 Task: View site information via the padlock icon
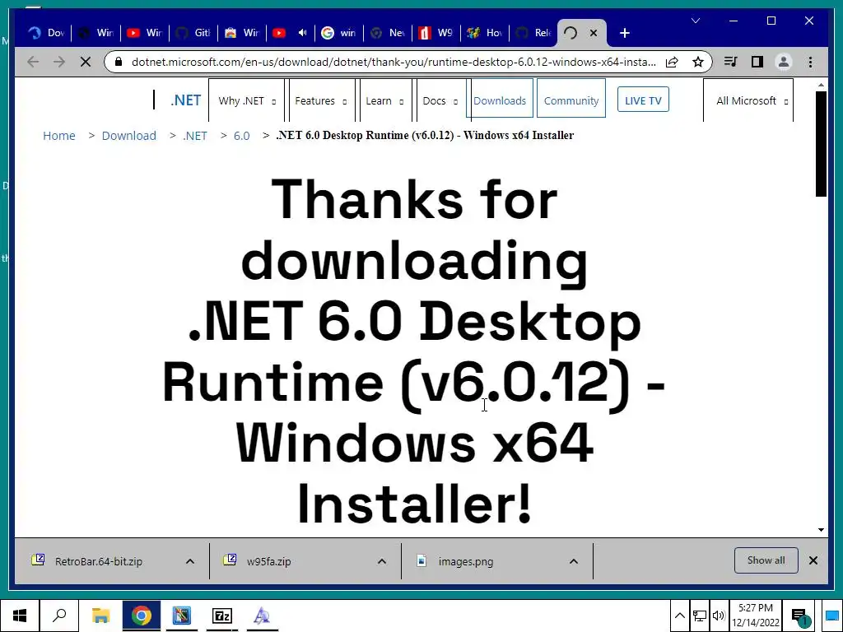(119, 62)
